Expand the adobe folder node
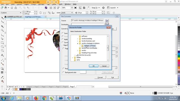 [x=73, y=58]
